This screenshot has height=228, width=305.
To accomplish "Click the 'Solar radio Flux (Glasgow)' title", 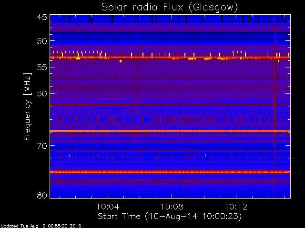I will pos(170,8).
